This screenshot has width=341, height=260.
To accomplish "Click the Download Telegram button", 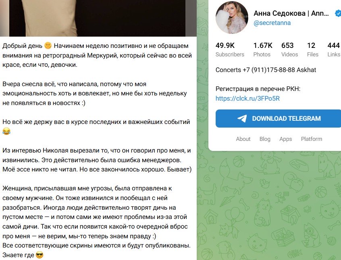I will [x=278, y=118].
